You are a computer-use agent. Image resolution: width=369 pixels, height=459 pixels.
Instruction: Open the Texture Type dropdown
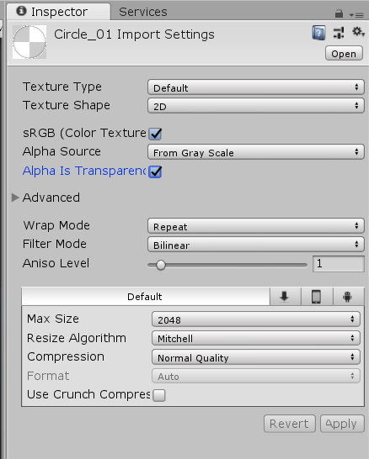pos(256,87)
